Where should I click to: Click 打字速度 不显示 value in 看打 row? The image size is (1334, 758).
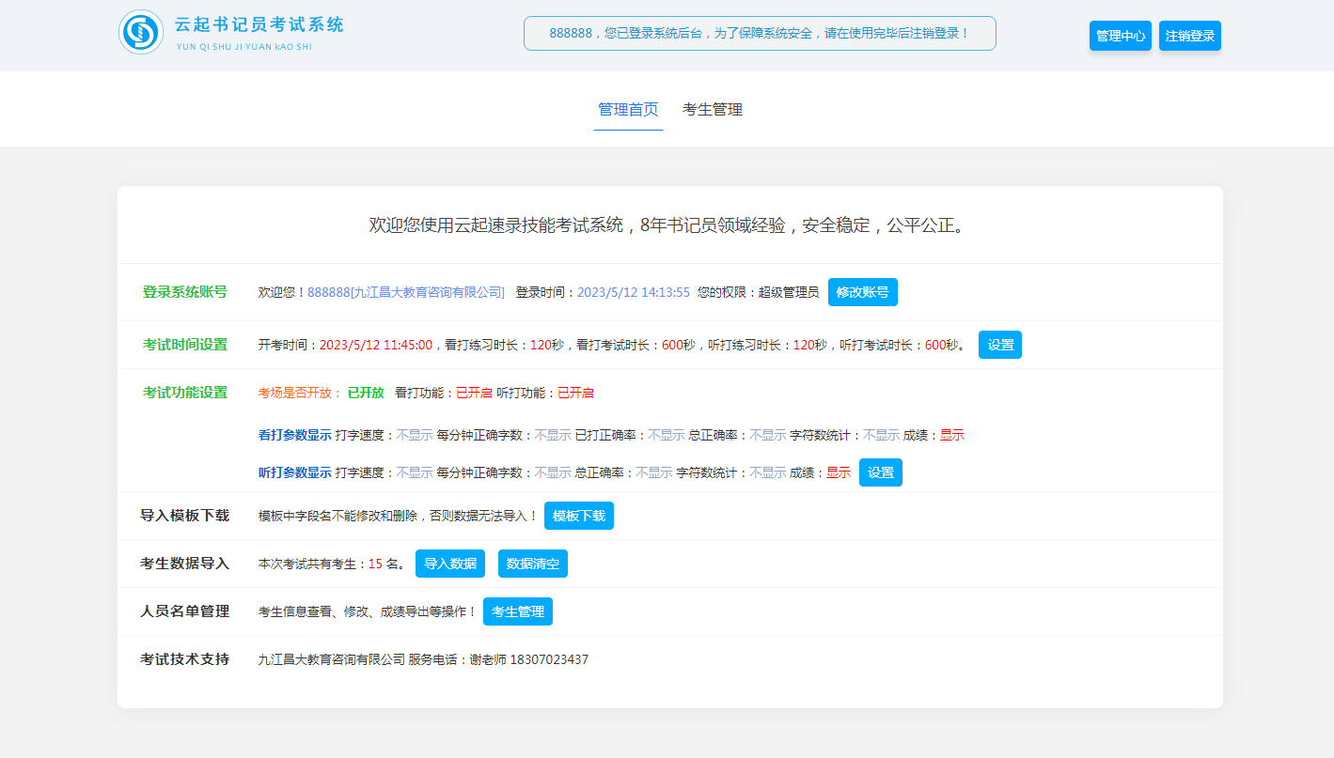(415, 435)
